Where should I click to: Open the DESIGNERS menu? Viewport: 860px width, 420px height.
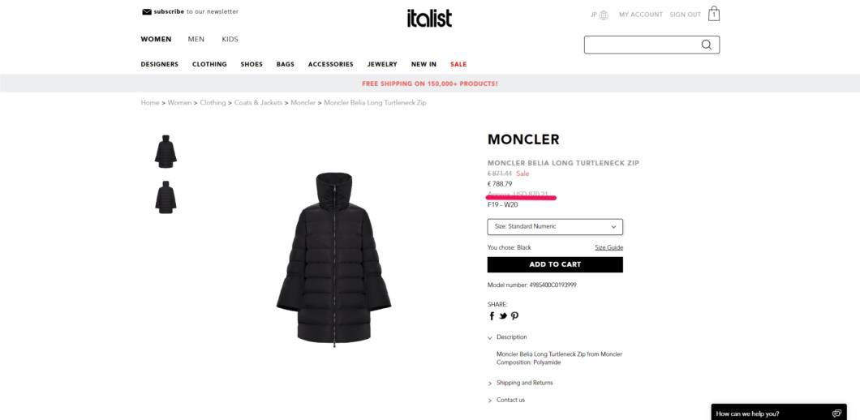(x=160, y=64)
